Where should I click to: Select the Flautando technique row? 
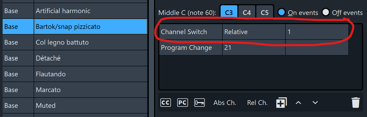pos(90,74)
